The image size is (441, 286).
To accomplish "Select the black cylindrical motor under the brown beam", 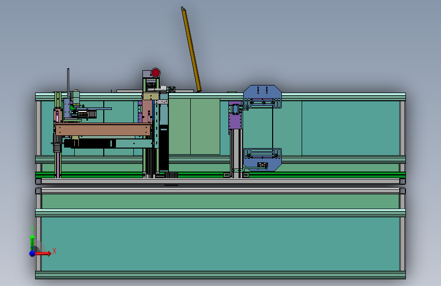I will click(90, 144).
